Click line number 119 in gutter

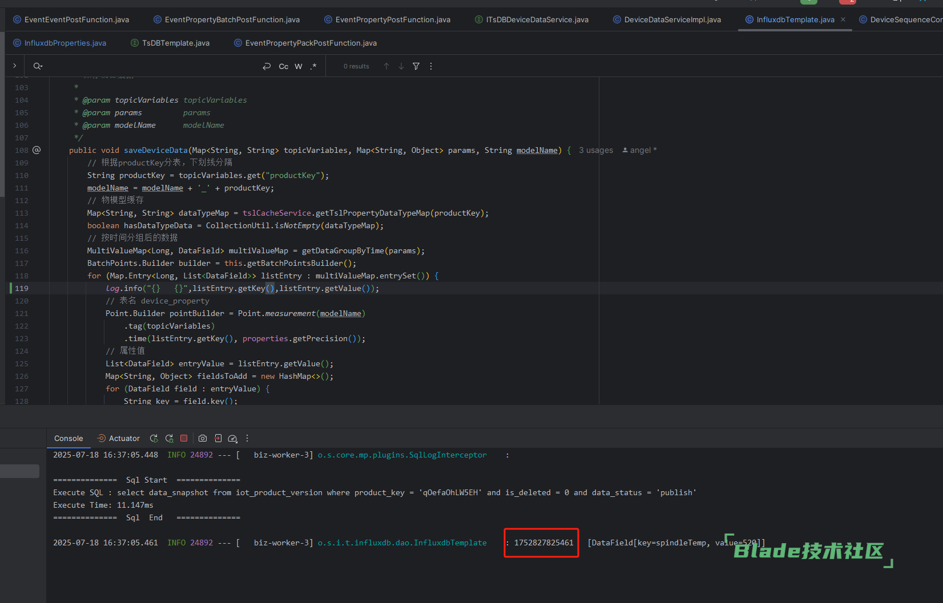(x=22, y=288)
